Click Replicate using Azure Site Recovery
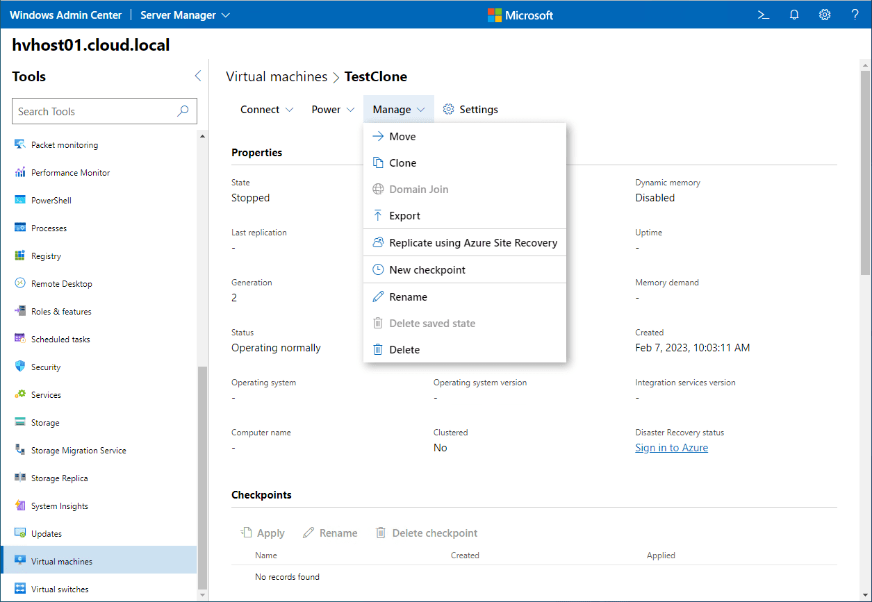Viewport: 872px width, 602px height. (472, 243)
